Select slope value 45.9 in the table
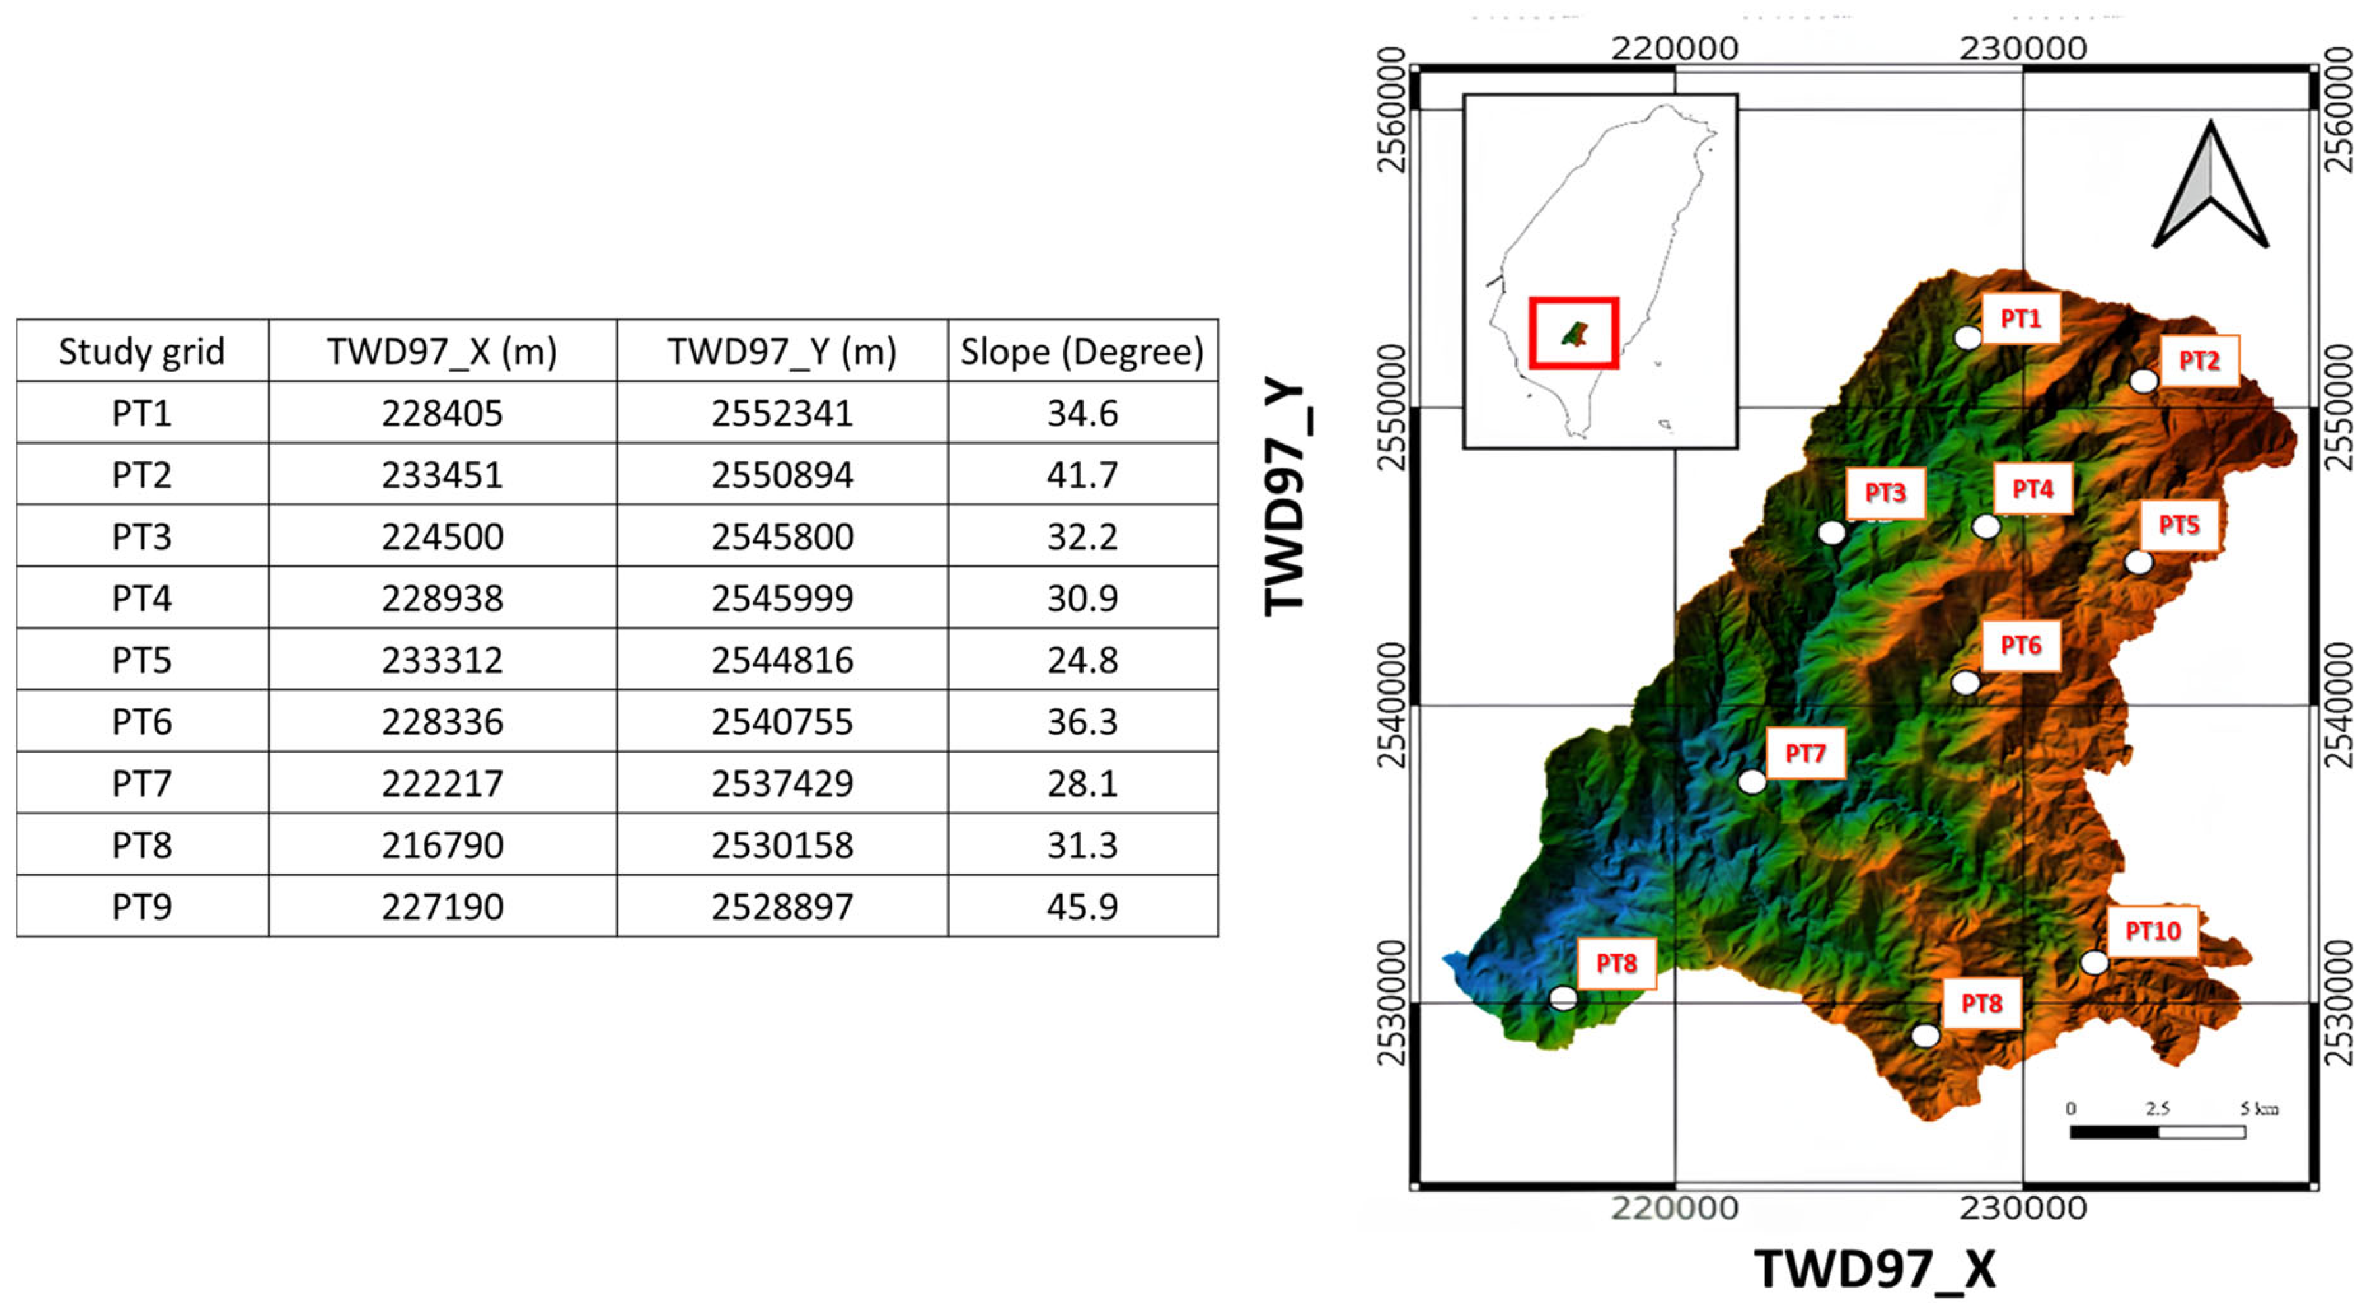 coord(1084,907)
